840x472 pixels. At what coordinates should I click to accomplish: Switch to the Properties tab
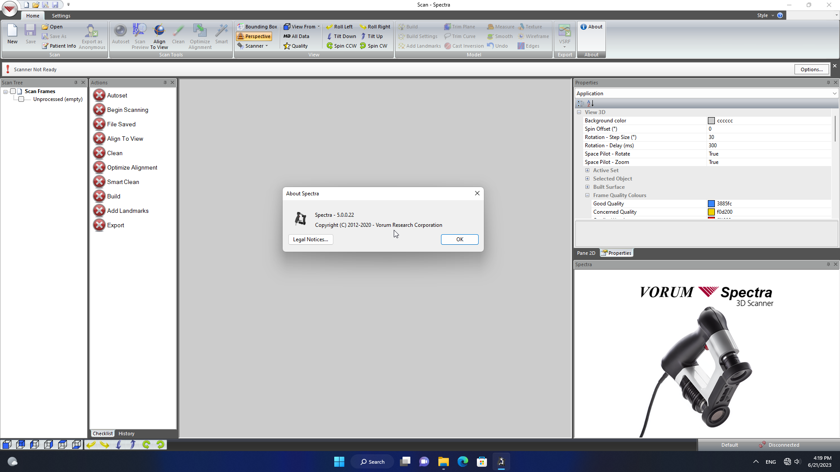pos(616,253)
